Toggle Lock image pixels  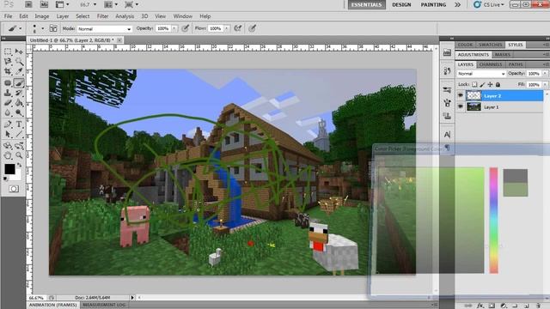click(482, 84)
